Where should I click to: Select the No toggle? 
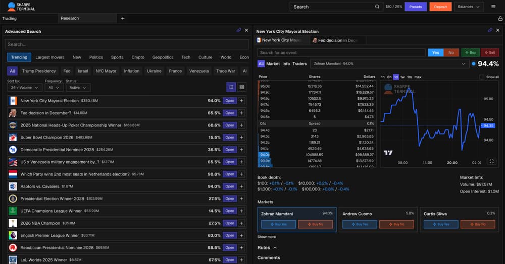pyautogui.click(x=451, y=53)
